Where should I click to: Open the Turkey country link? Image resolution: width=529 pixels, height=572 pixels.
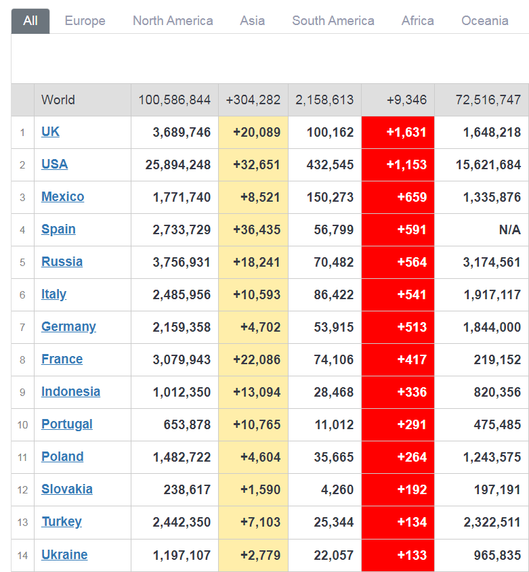61,522
